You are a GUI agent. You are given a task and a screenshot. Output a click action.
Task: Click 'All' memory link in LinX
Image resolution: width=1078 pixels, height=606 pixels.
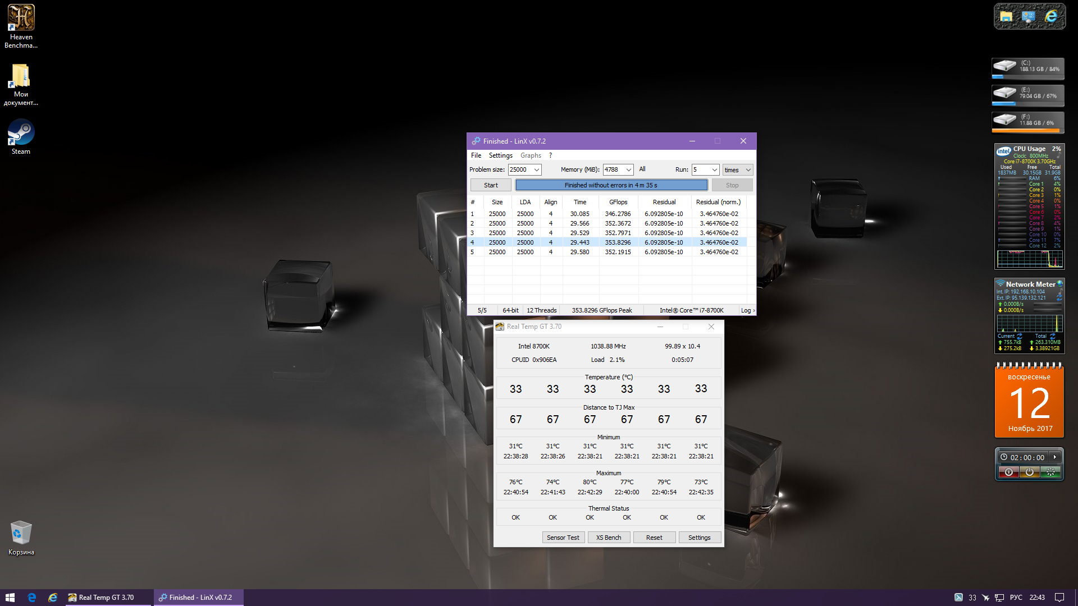(642, 169)
